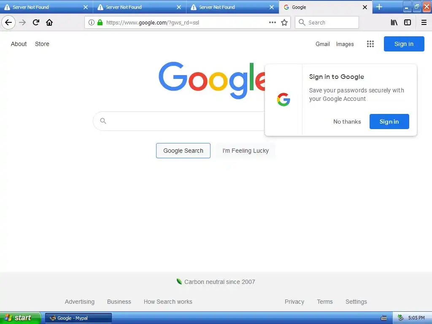
Task: Restore down the browser window
Action: click(416, 7)
